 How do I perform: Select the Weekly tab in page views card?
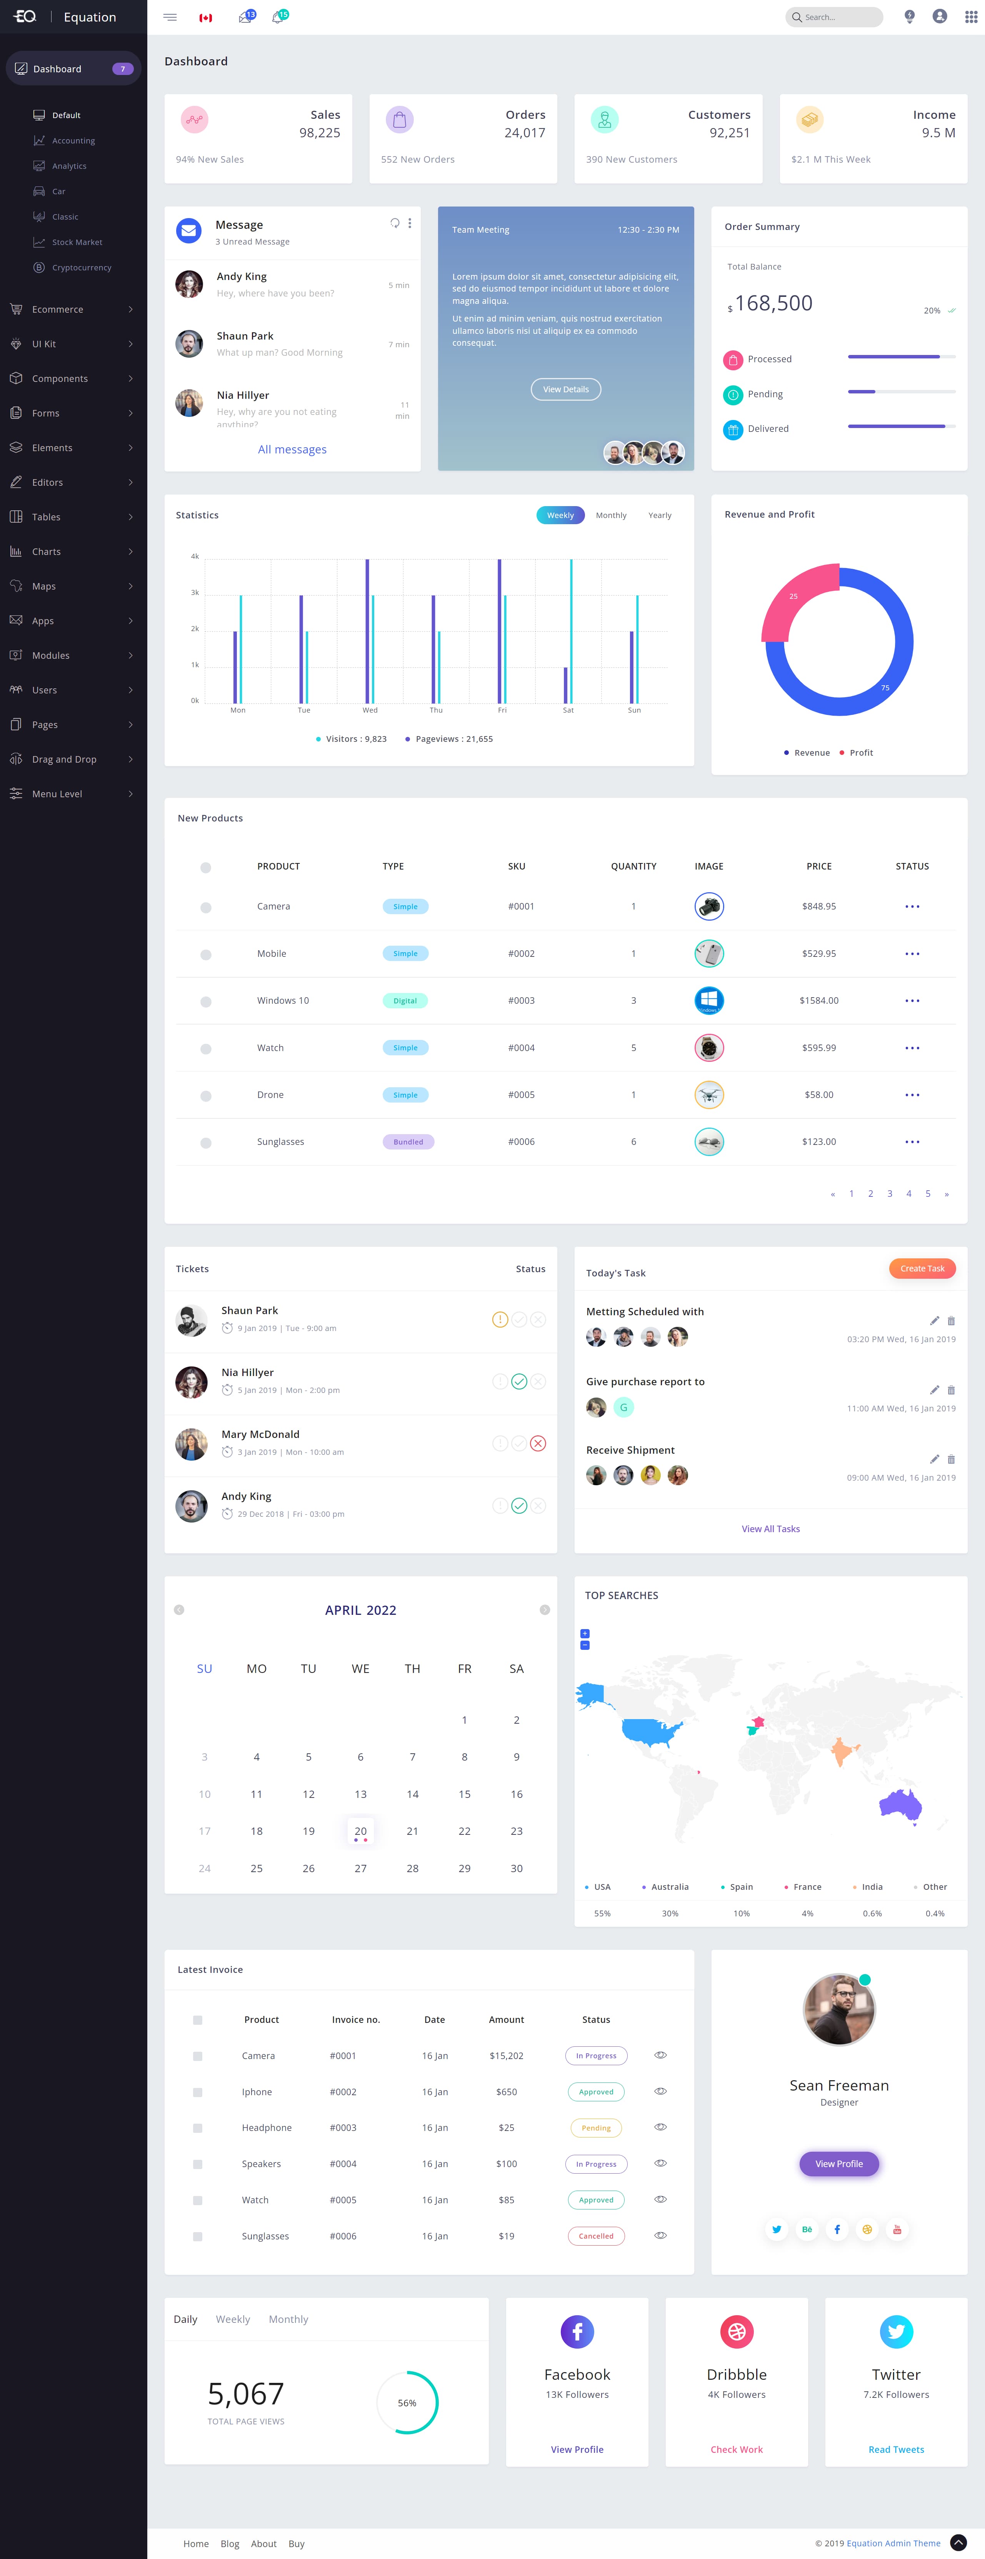233,2319
